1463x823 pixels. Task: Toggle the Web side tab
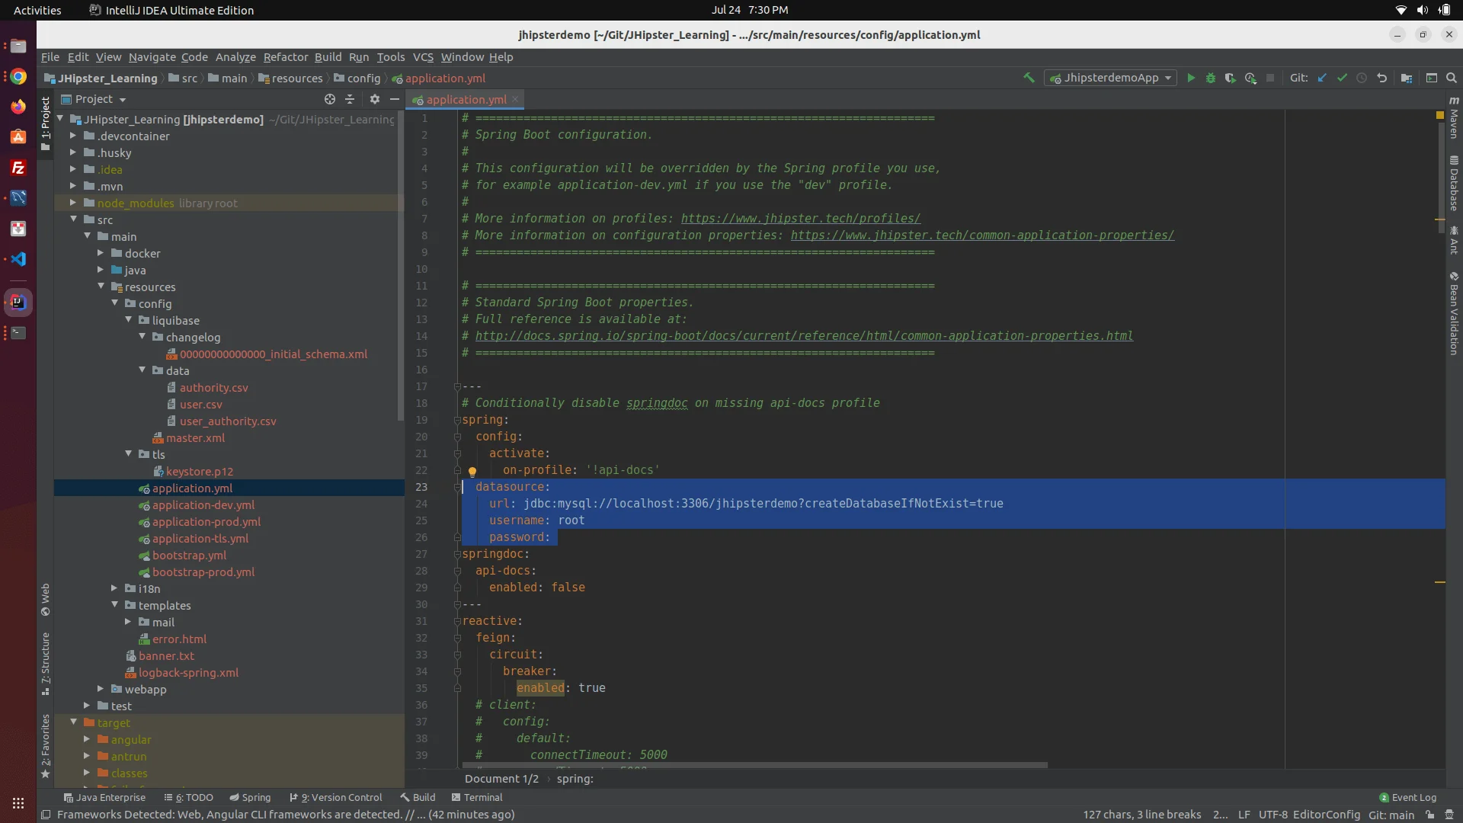45,600
